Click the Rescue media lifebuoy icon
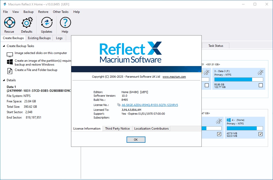This screenshot has width=273, height=180. pyautogui.click(x=10, y=22)
